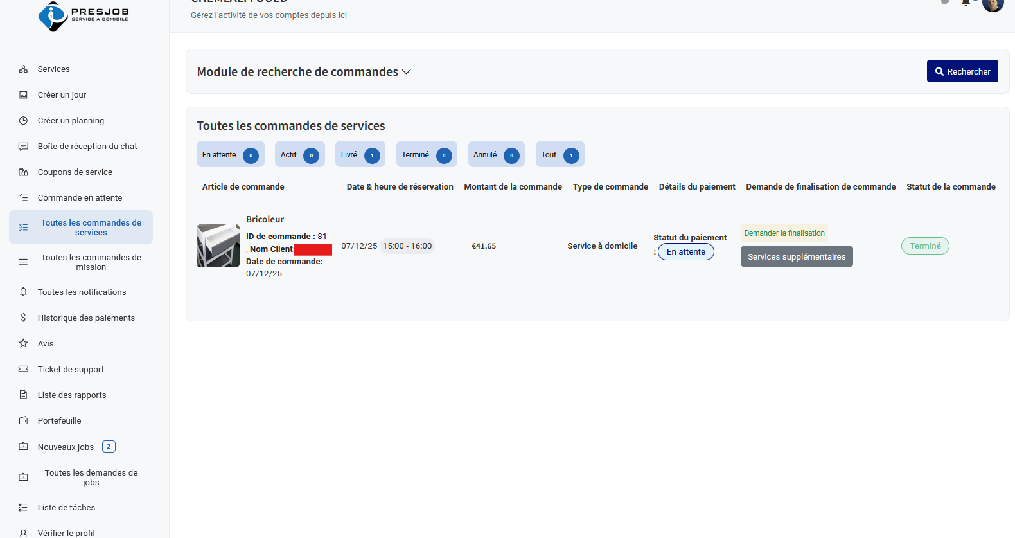Click the document icon beside Liste des rapports
Screen dimensions: 1015x538
(23, 395)
